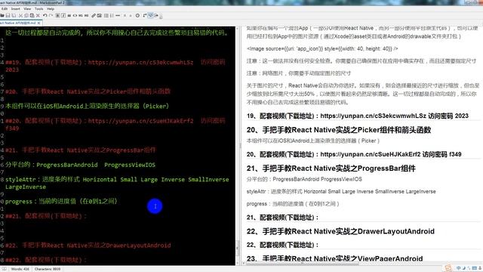Place cursor on styleAttr line in editor
This screenshot has height=272, width=483.
tap(117, 183)
